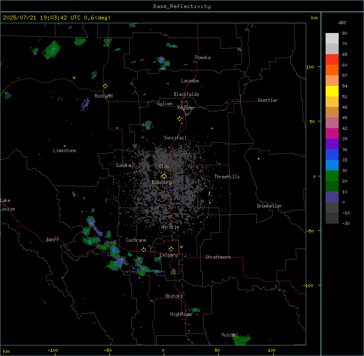Select the light gray 70-80 dBZ legend swatch
Image resolution: width=364 pixels, height=356 pixels.
(332, 38)
